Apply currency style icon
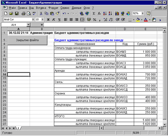This screenshot has width=168, height=136. tap(89, 20)
